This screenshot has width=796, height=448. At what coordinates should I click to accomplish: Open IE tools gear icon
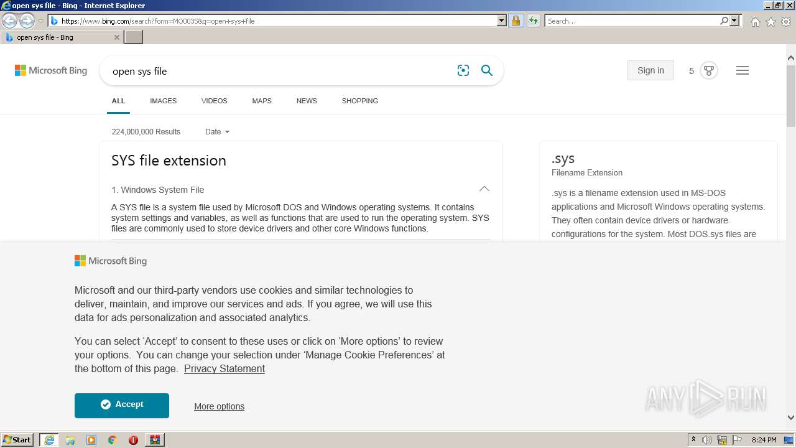(786, 22)
